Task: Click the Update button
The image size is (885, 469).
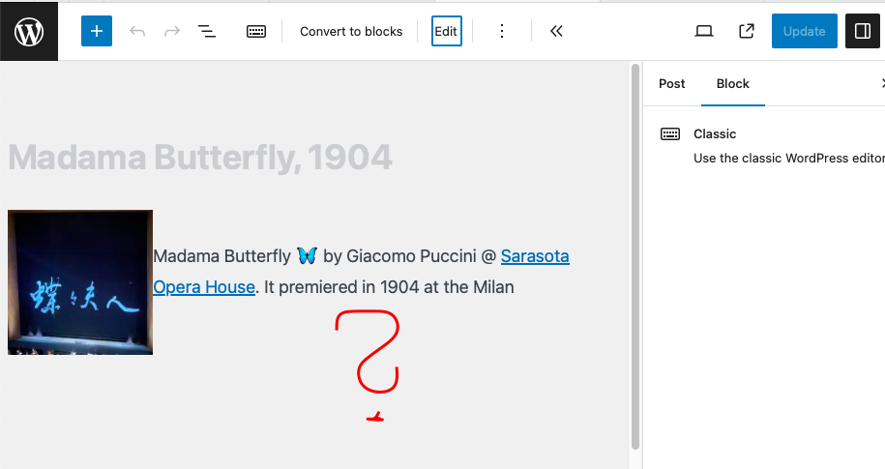Action: [804, 31]
